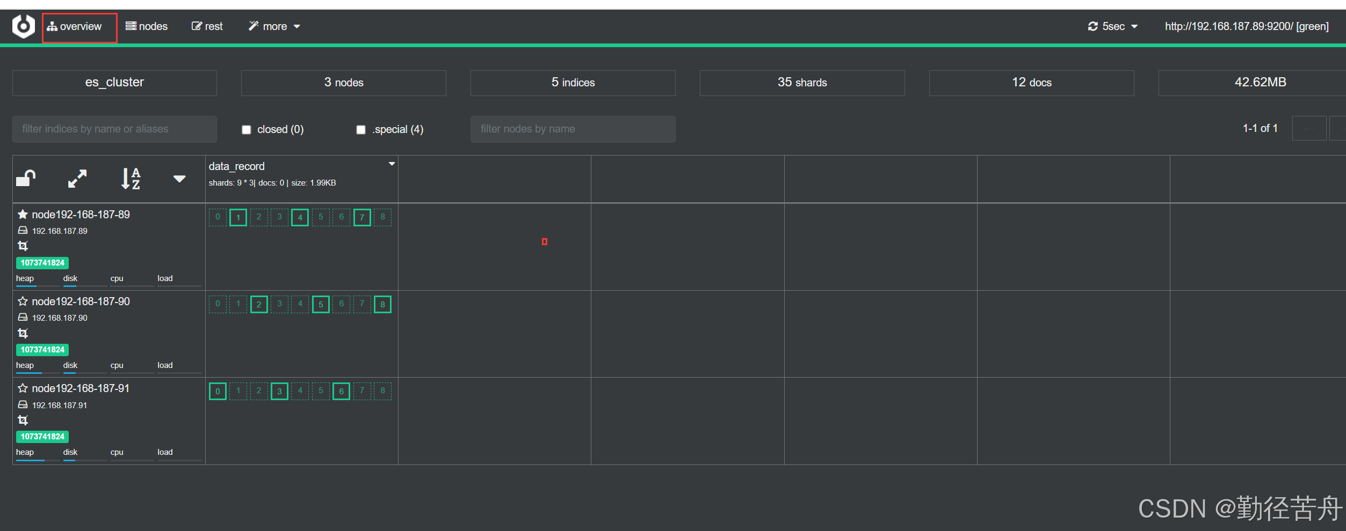This screenshot has height=531, width=1346.
Task: Click the load label of node192-168-187-89
Action: pos(165,278)
